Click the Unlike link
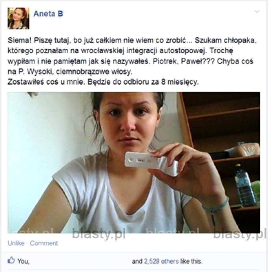This screenshot has height=272, width=268. pyautogui.click(x=16, y=243)
